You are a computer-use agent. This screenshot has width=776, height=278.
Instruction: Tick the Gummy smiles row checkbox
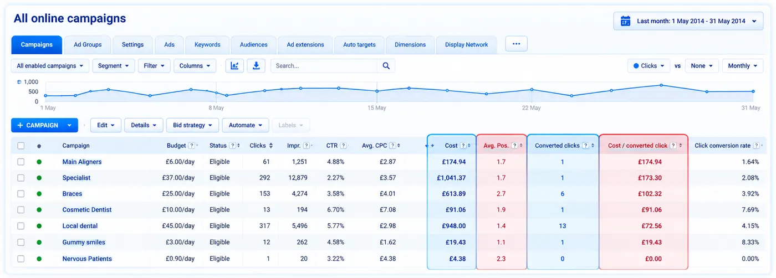21,242
